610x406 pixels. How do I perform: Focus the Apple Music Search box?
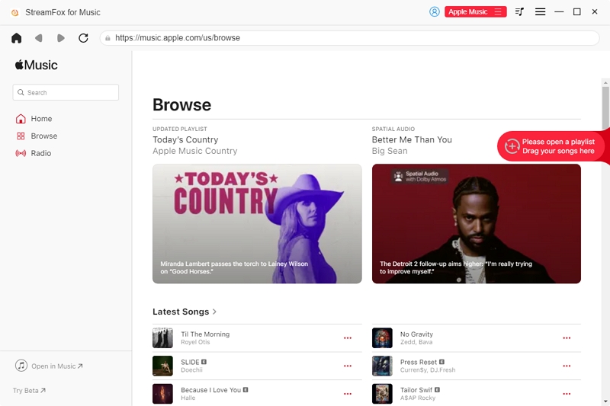coord(66,92)
